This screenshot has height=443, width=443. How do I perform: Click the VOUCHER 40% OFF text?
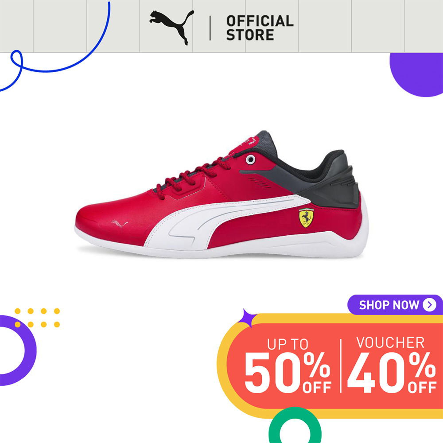(392, 365)
